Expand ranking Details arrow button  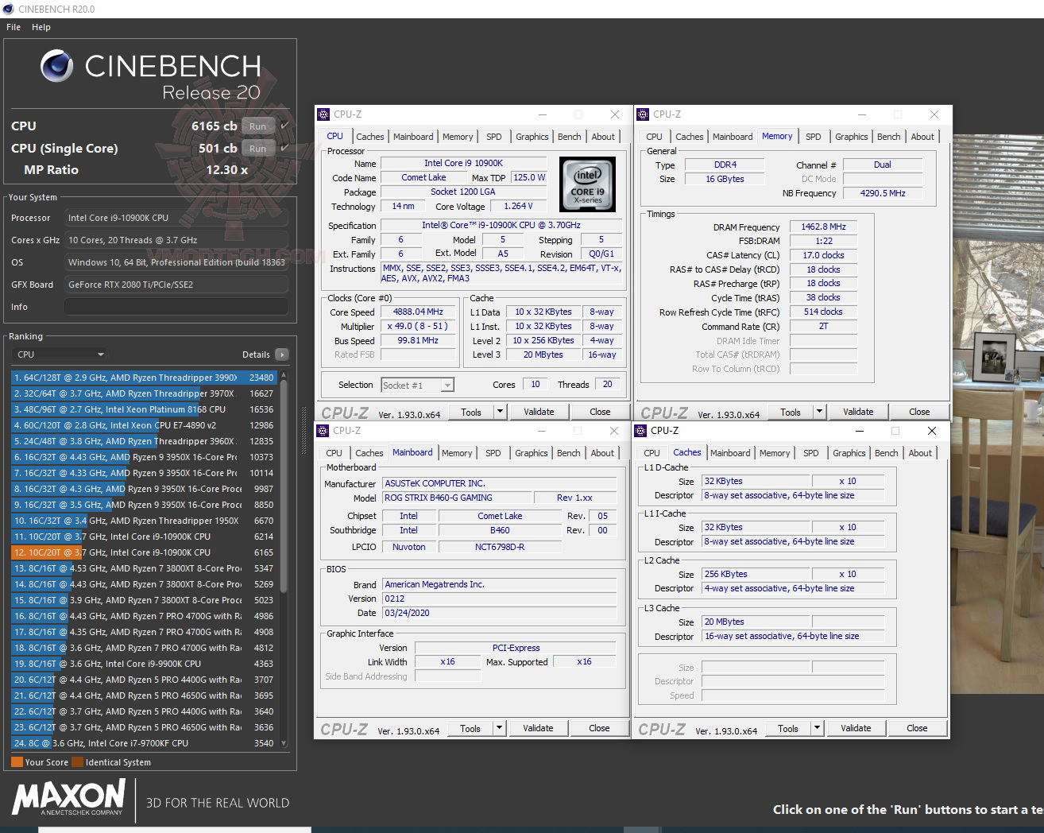282,355
